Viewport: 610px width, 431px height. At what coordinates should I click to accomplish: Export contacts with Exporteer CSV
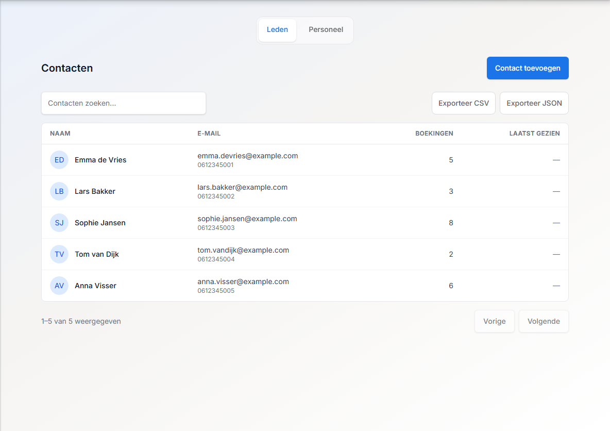click(464, 103)
